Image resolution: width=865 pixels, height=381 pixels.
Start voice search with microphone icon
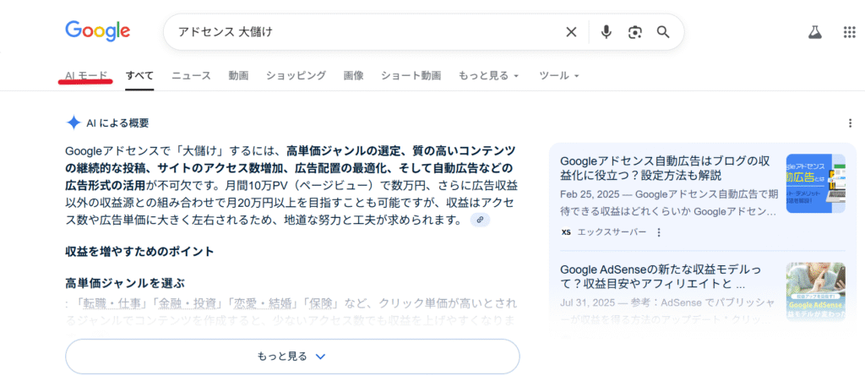click(x=606, y=32)
